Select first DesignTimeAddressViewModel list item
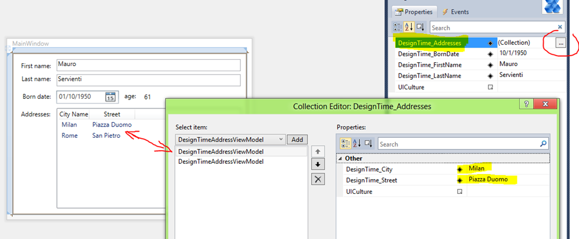The height and width of the screenshot is (239, 579). pos(241,151)
